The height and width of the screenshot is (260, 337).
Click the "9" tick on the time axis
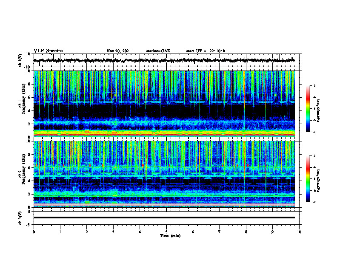[272, 232]
